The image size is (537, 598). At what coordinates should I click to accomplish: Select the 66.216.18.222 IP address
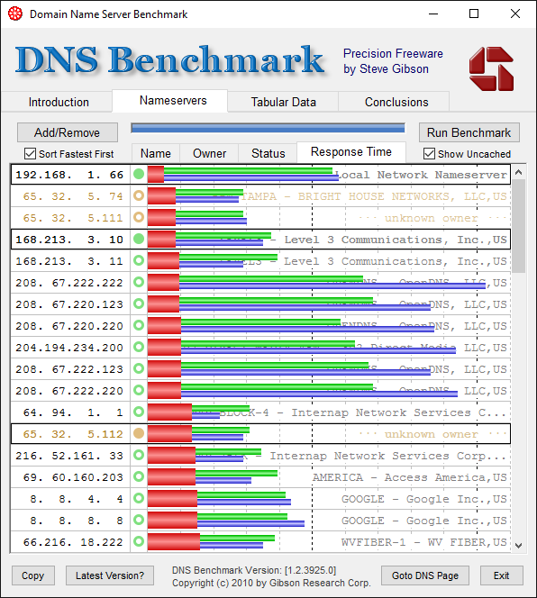click(73, 542)
